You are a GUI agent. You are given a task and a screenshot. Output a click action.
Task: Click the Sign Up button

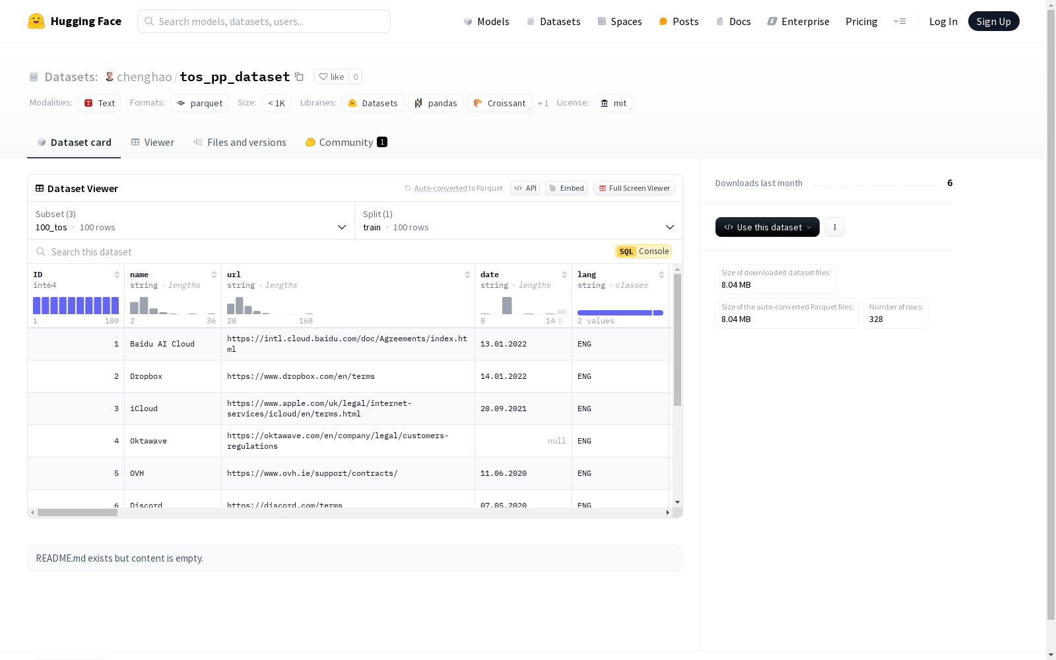993,21
